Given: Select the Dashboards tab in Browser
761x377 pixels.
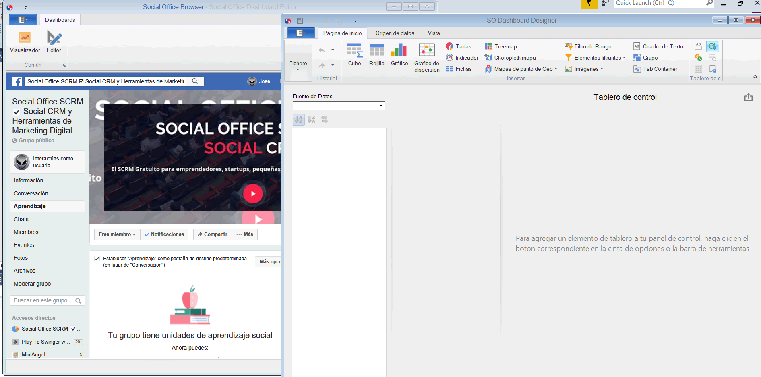Looking at the screenshot, I should [x=60, y=20].
